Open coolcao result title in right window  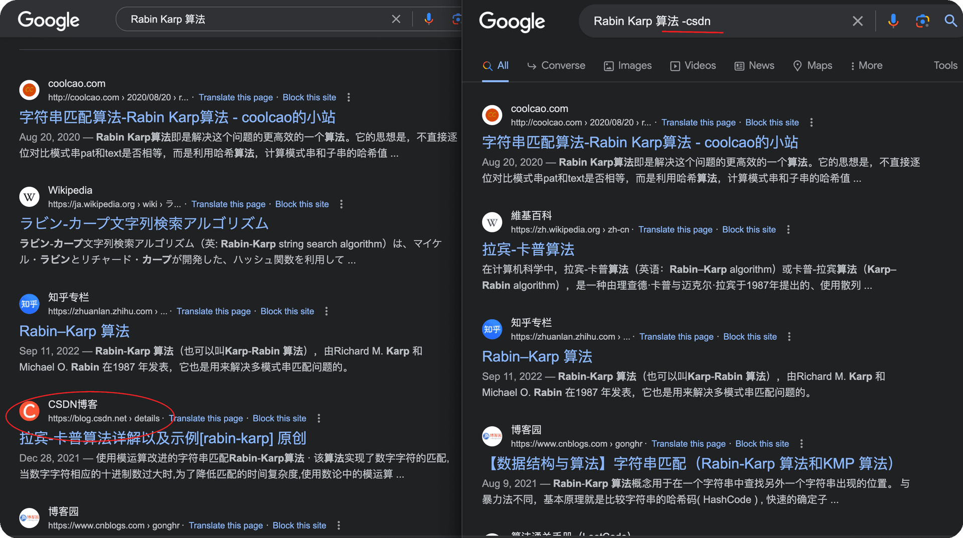(640, 142)
